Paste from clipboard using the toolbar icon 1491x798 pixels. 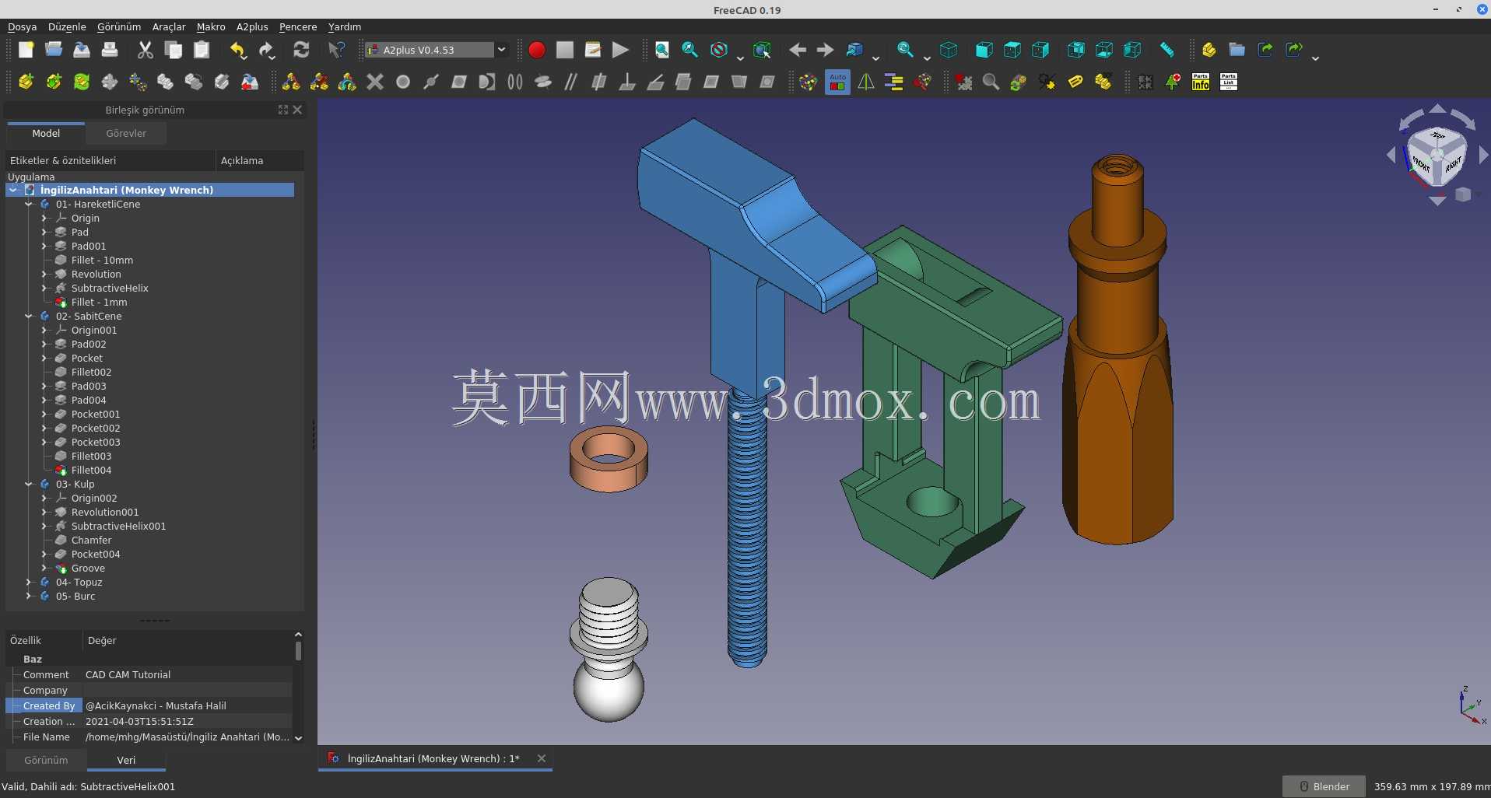click(x=202, y=50)
